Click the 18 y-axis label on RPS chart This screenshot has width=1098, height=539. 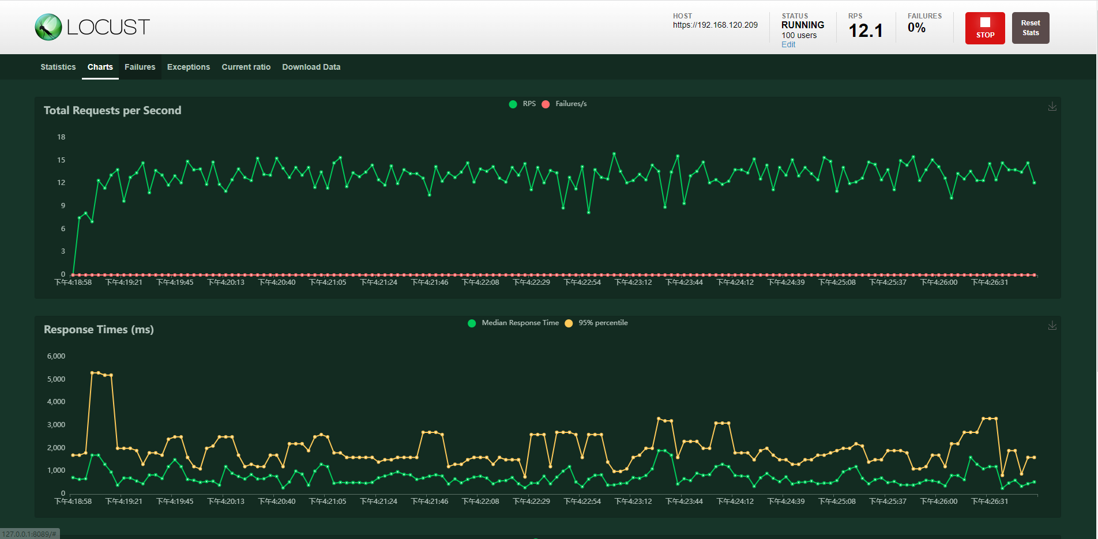click(61, 137)
